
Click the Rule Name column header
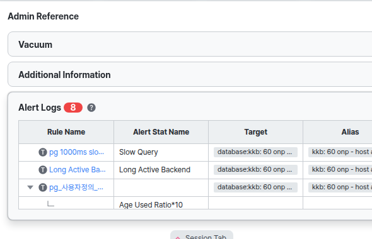point(66,132)
